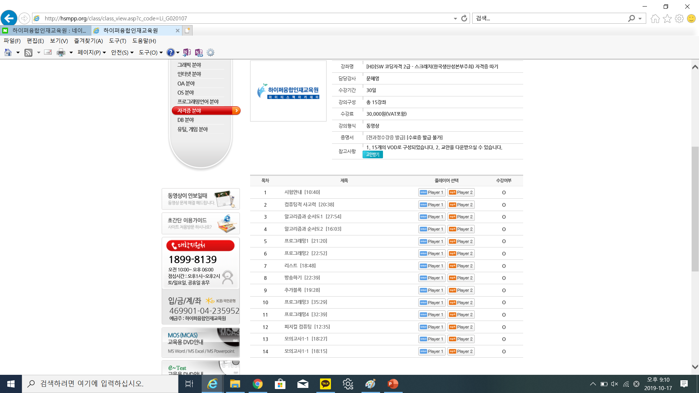Expand the search provider dropdown arrow
699x393 pixels.
tap(640, 19)
